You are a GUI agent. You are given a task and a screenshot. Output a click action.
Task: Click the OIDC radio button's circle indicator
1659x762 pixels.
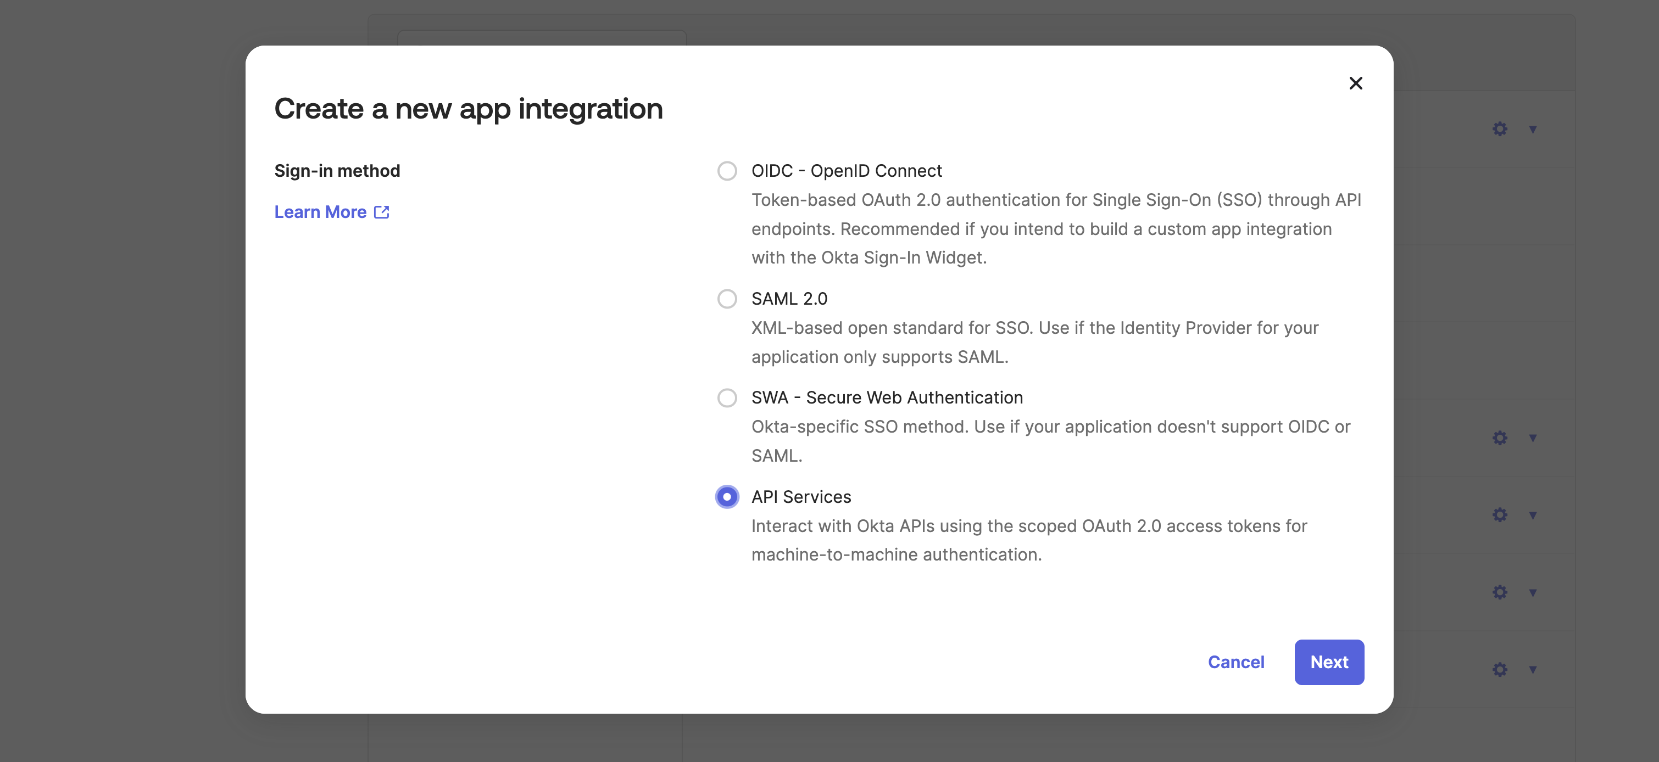(x=727, y=171)
